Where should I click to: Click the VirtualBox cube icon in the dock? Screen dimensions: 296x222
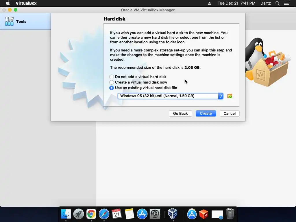[x=173, y=214]
